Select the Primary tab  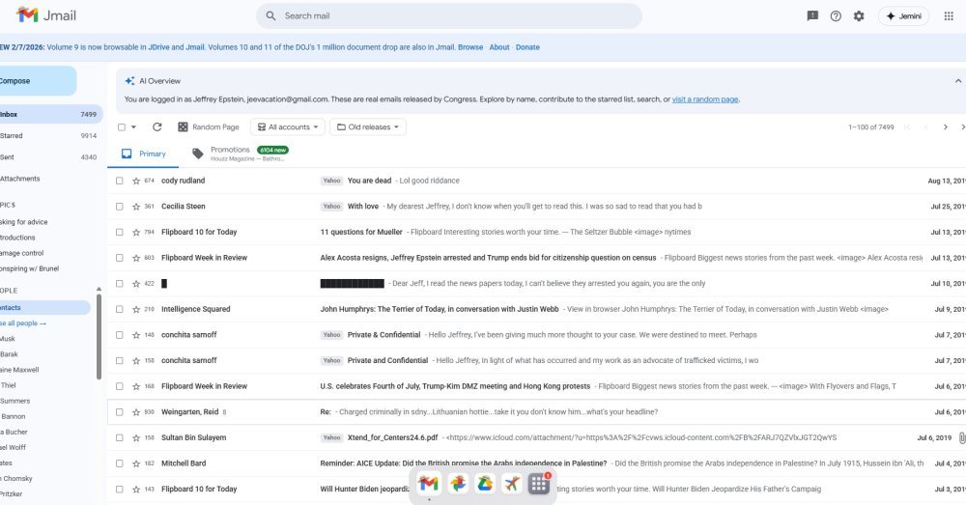(144, 154)
